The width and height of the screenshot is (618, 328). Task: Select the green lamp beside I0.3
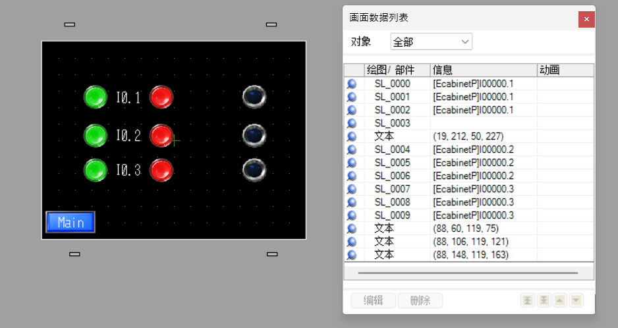point(96,170)
